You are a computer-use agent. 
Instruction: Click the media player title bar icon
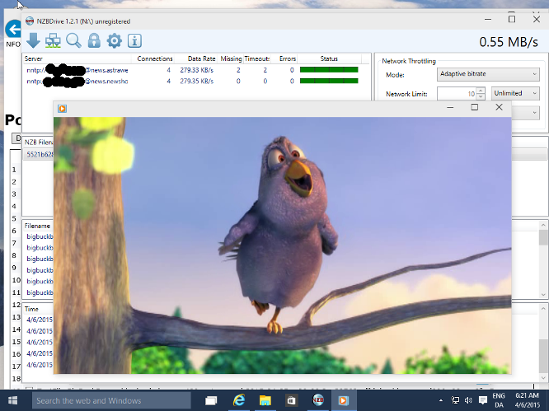[x=63, y=109]
